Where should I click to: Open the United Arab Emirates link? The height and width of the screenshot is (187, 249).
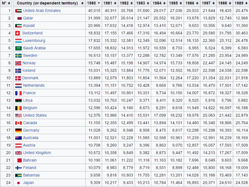pos(42,10)
